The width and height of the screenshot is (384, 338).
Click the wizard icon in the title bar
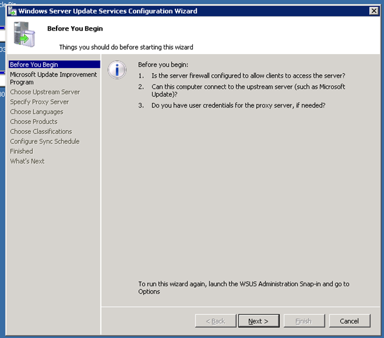click(12, 11)
